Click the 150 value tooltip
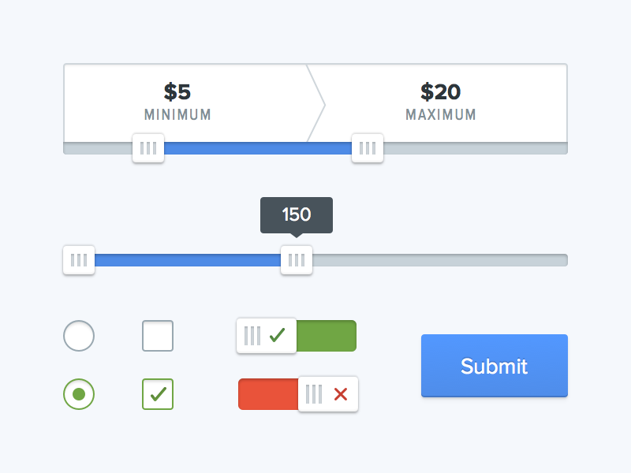The width and height of the screenshot is (631, 473). (x=296, y=213)
